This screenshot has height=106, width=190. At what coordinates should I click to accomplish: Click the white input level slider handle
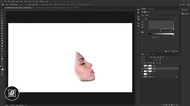(x=174, y=29)
